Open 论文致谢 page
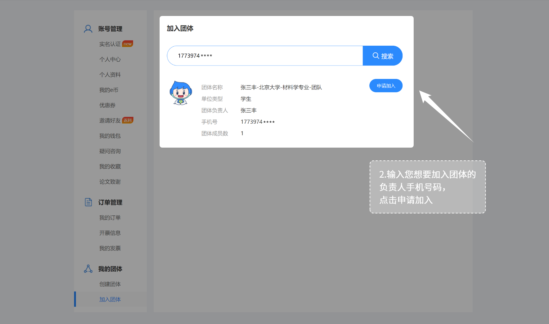Screen dimensions: 549x324 [x=110, y=181]
